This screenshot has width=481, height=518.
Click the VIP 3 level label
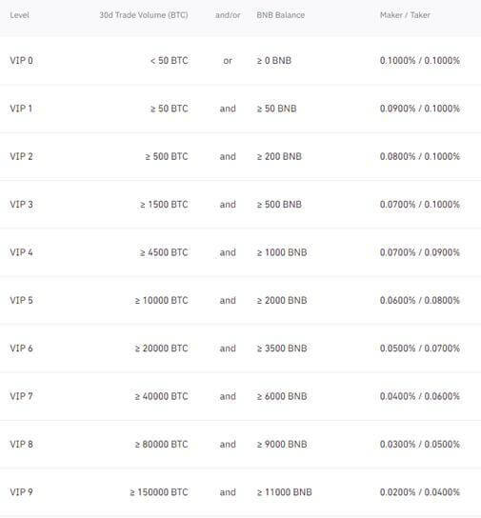tap(22, 204)
